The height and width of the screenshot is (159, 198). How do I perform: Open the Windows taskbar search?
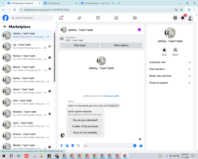[11, 156]
